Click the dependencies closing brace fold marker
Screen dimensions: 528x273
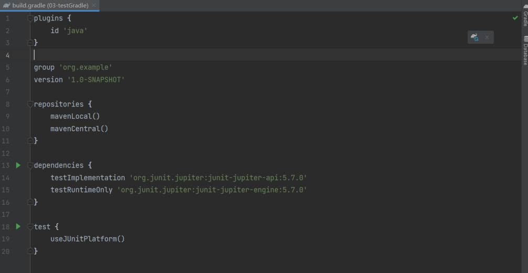30,202
